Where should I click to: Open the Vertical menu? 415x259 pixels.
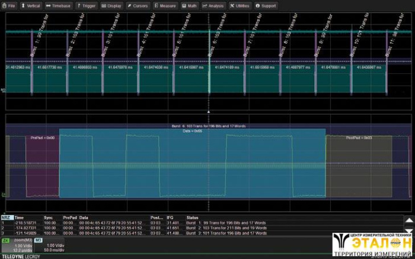(x=31, y=5)
